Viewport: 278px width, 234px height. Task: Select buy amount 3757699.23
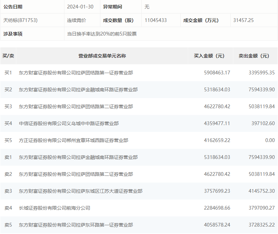[x=217, y=191]
